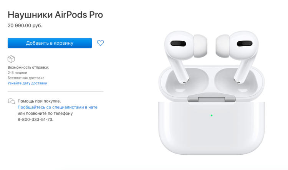Open Пообщайтесь со специалистами в чате link
Screen dimensions: 288x170
tap(58, 107)
